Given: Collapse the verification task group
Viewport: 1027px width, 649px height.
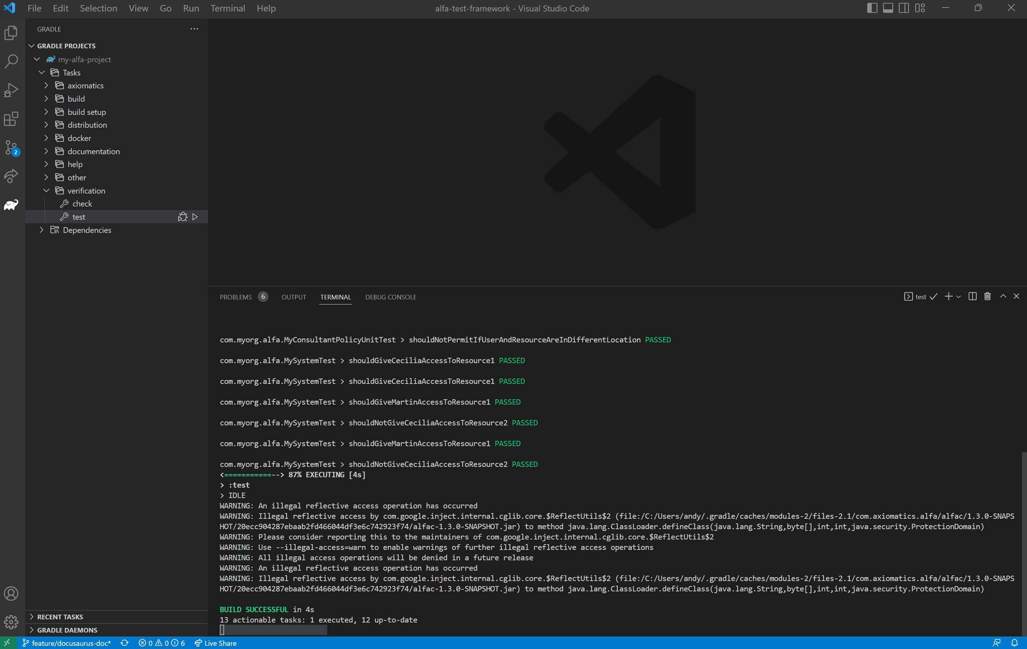Looking at the screenshot, I should click(46, 190).
